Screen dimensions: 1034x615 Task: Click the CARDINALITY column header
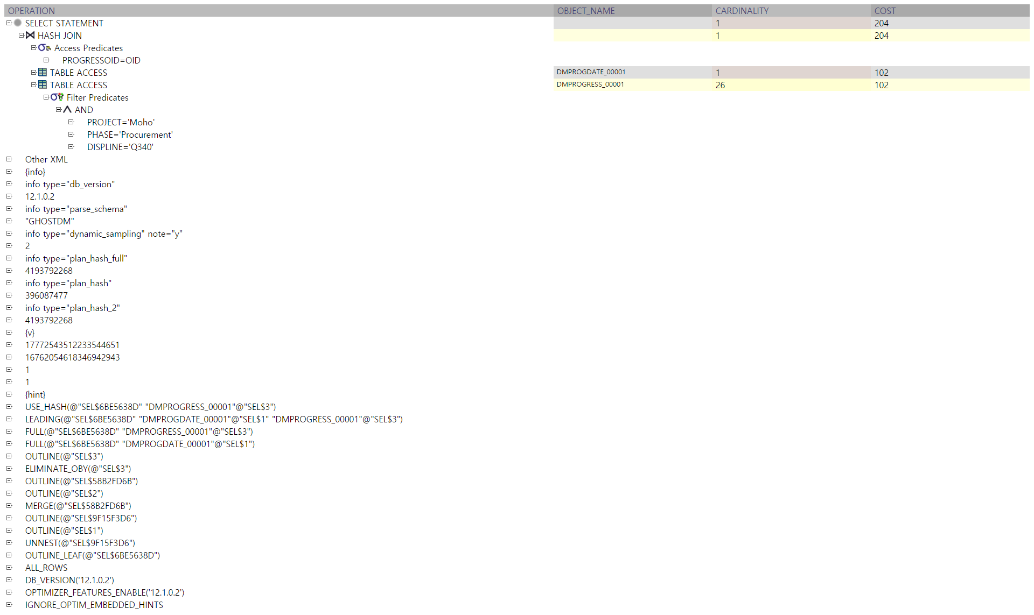click(x=742, y=11)
